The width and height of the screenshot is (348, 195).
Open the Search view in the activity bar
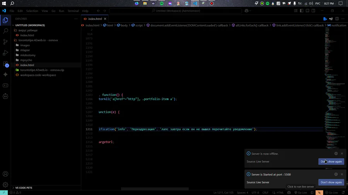pos(5,31)
